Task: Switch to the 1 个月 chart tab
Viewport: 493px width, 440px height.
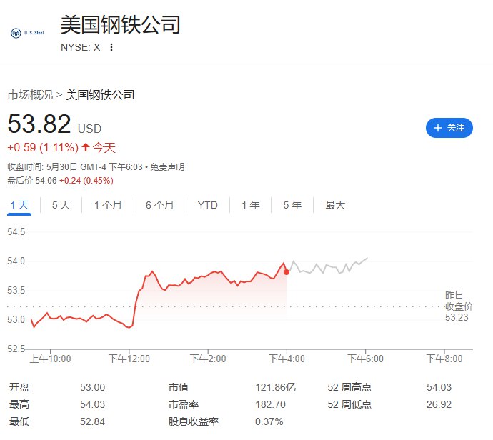Action: pyautogui.click(x=108, y=205)
